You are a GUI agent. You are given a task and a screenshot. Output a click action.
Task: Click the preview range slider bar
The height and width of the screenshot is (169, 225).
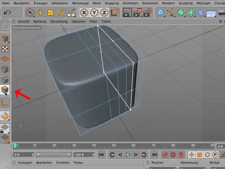point(54,155)
